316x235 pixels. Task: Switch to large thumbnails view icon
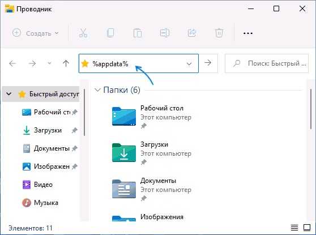[x=307, y=228]
